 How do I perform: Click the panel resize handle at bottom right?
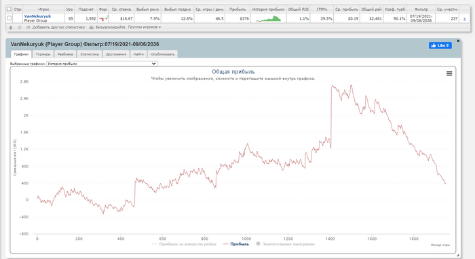pyautogui.click(x=457, y=256)
